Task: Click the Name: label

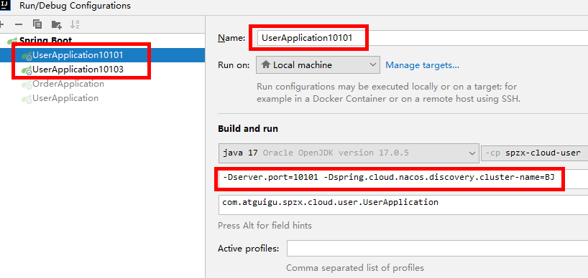Action: point(231,38)
